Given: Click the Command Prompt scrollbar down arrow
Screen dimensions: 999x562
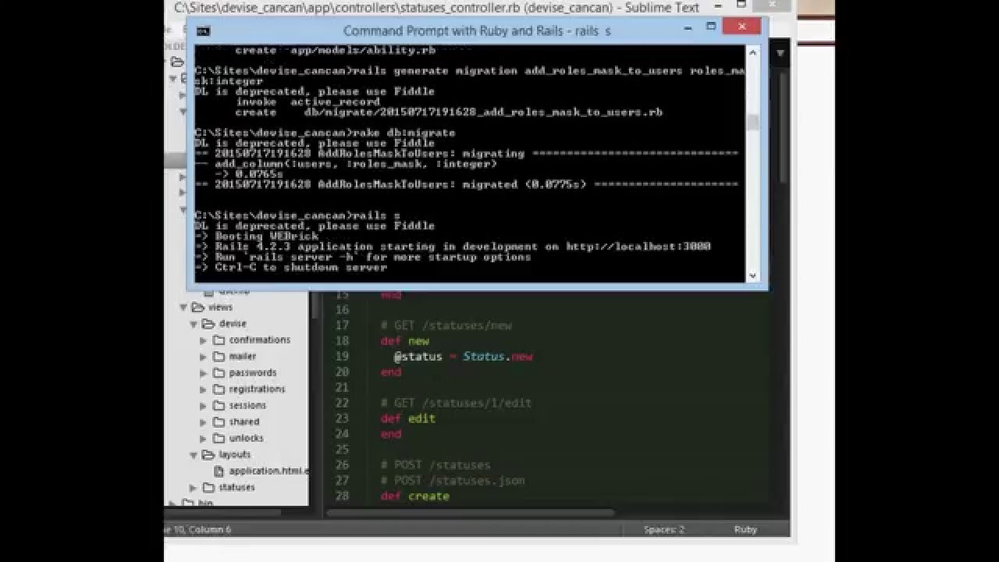Looking at the screenshot, I should coord(753,276).
